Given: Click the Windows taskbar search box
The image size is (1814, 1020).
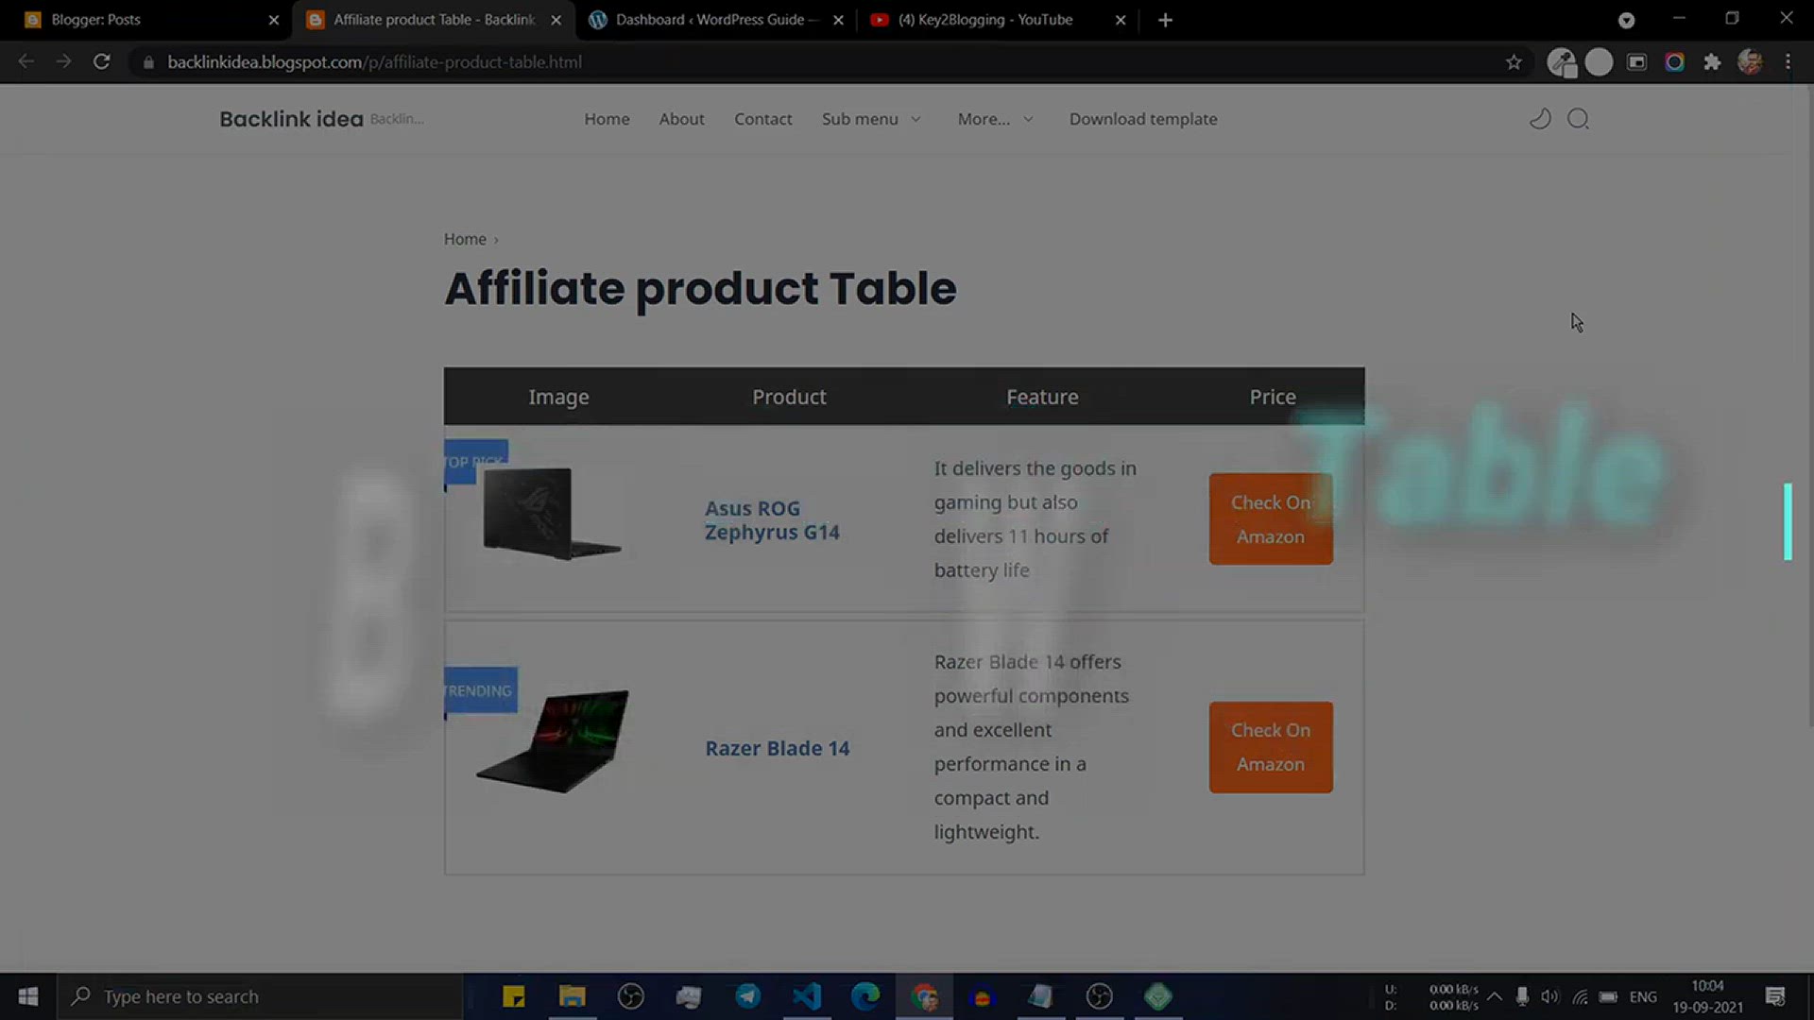Looking at the screenshot, I should (260, 996).
